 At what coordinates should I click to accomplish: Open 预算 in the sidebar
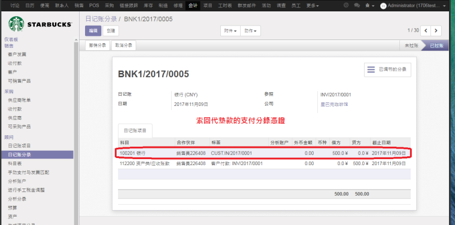coord(13,208)
